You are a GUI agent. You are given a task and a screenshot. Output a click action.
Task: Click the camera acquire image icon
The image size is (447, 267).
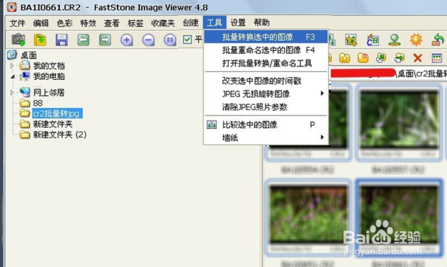(19, 40)
